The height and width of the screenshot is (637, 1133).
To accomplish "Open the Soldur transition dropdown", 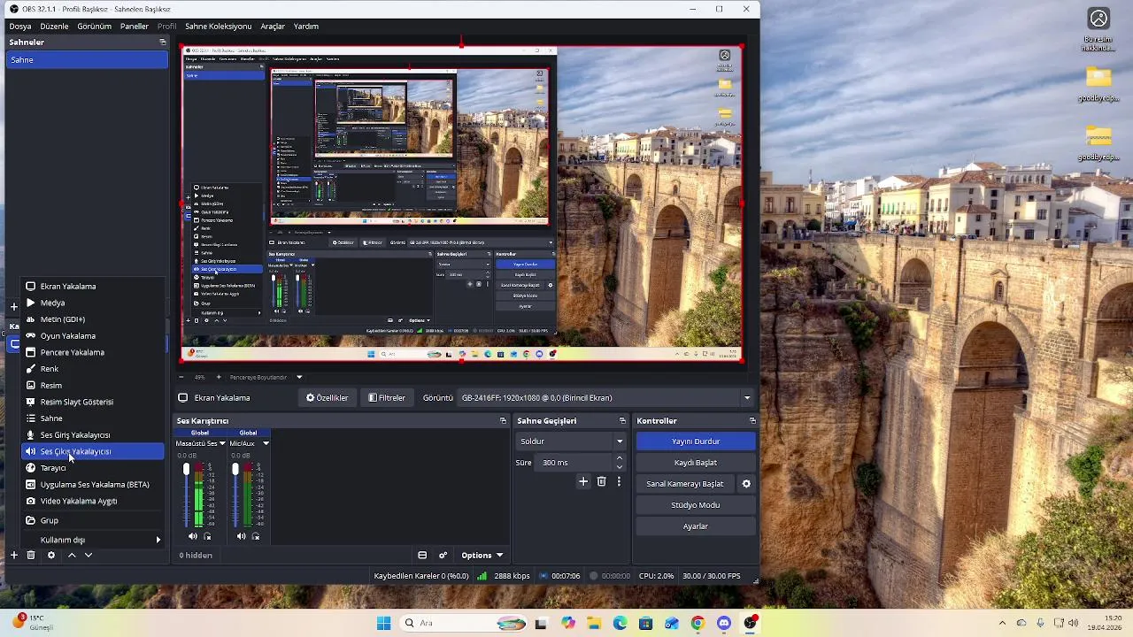I will (572, 441).
